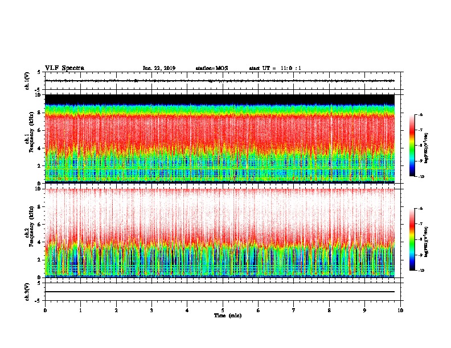Click the "VLF Spectra" plot title
The width and height of the screenshot is (451, 348).
pos(64,68)
